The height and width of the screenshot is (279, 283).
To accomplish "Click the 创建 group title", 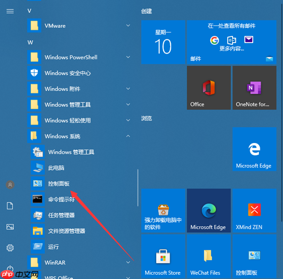I will pos(146,11).
